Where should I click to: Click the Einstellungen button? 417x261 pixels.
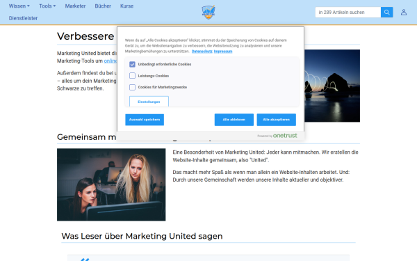[149, 102]
